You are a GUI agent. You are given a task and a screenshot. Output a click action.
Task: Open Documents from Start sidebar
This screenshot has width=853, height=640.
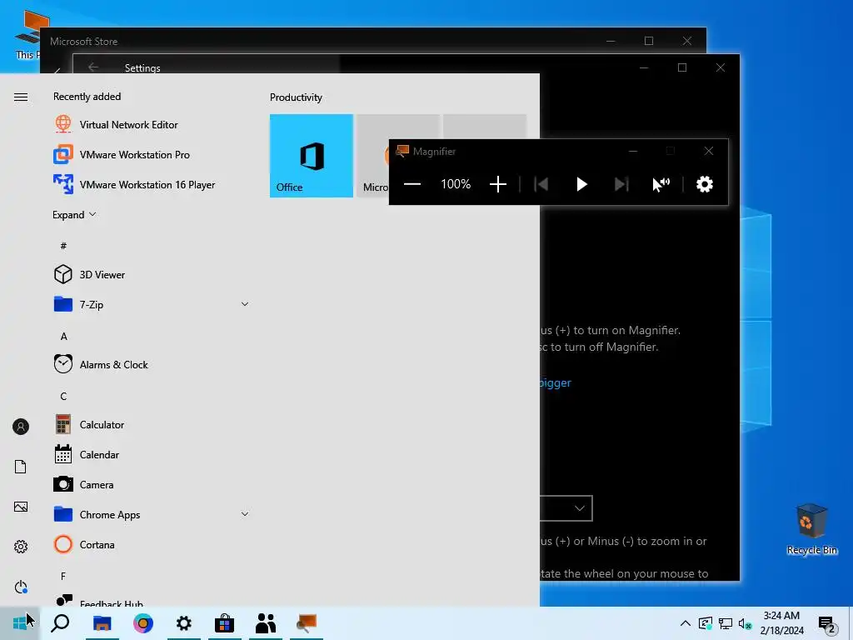21,467
